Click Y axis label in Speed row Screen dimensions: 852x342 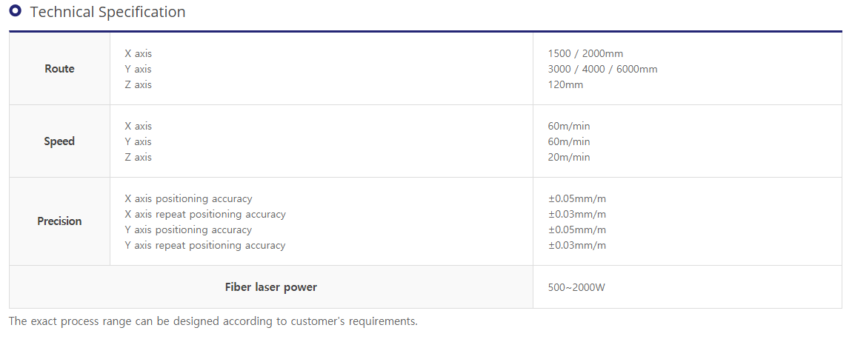coord(138,141)
